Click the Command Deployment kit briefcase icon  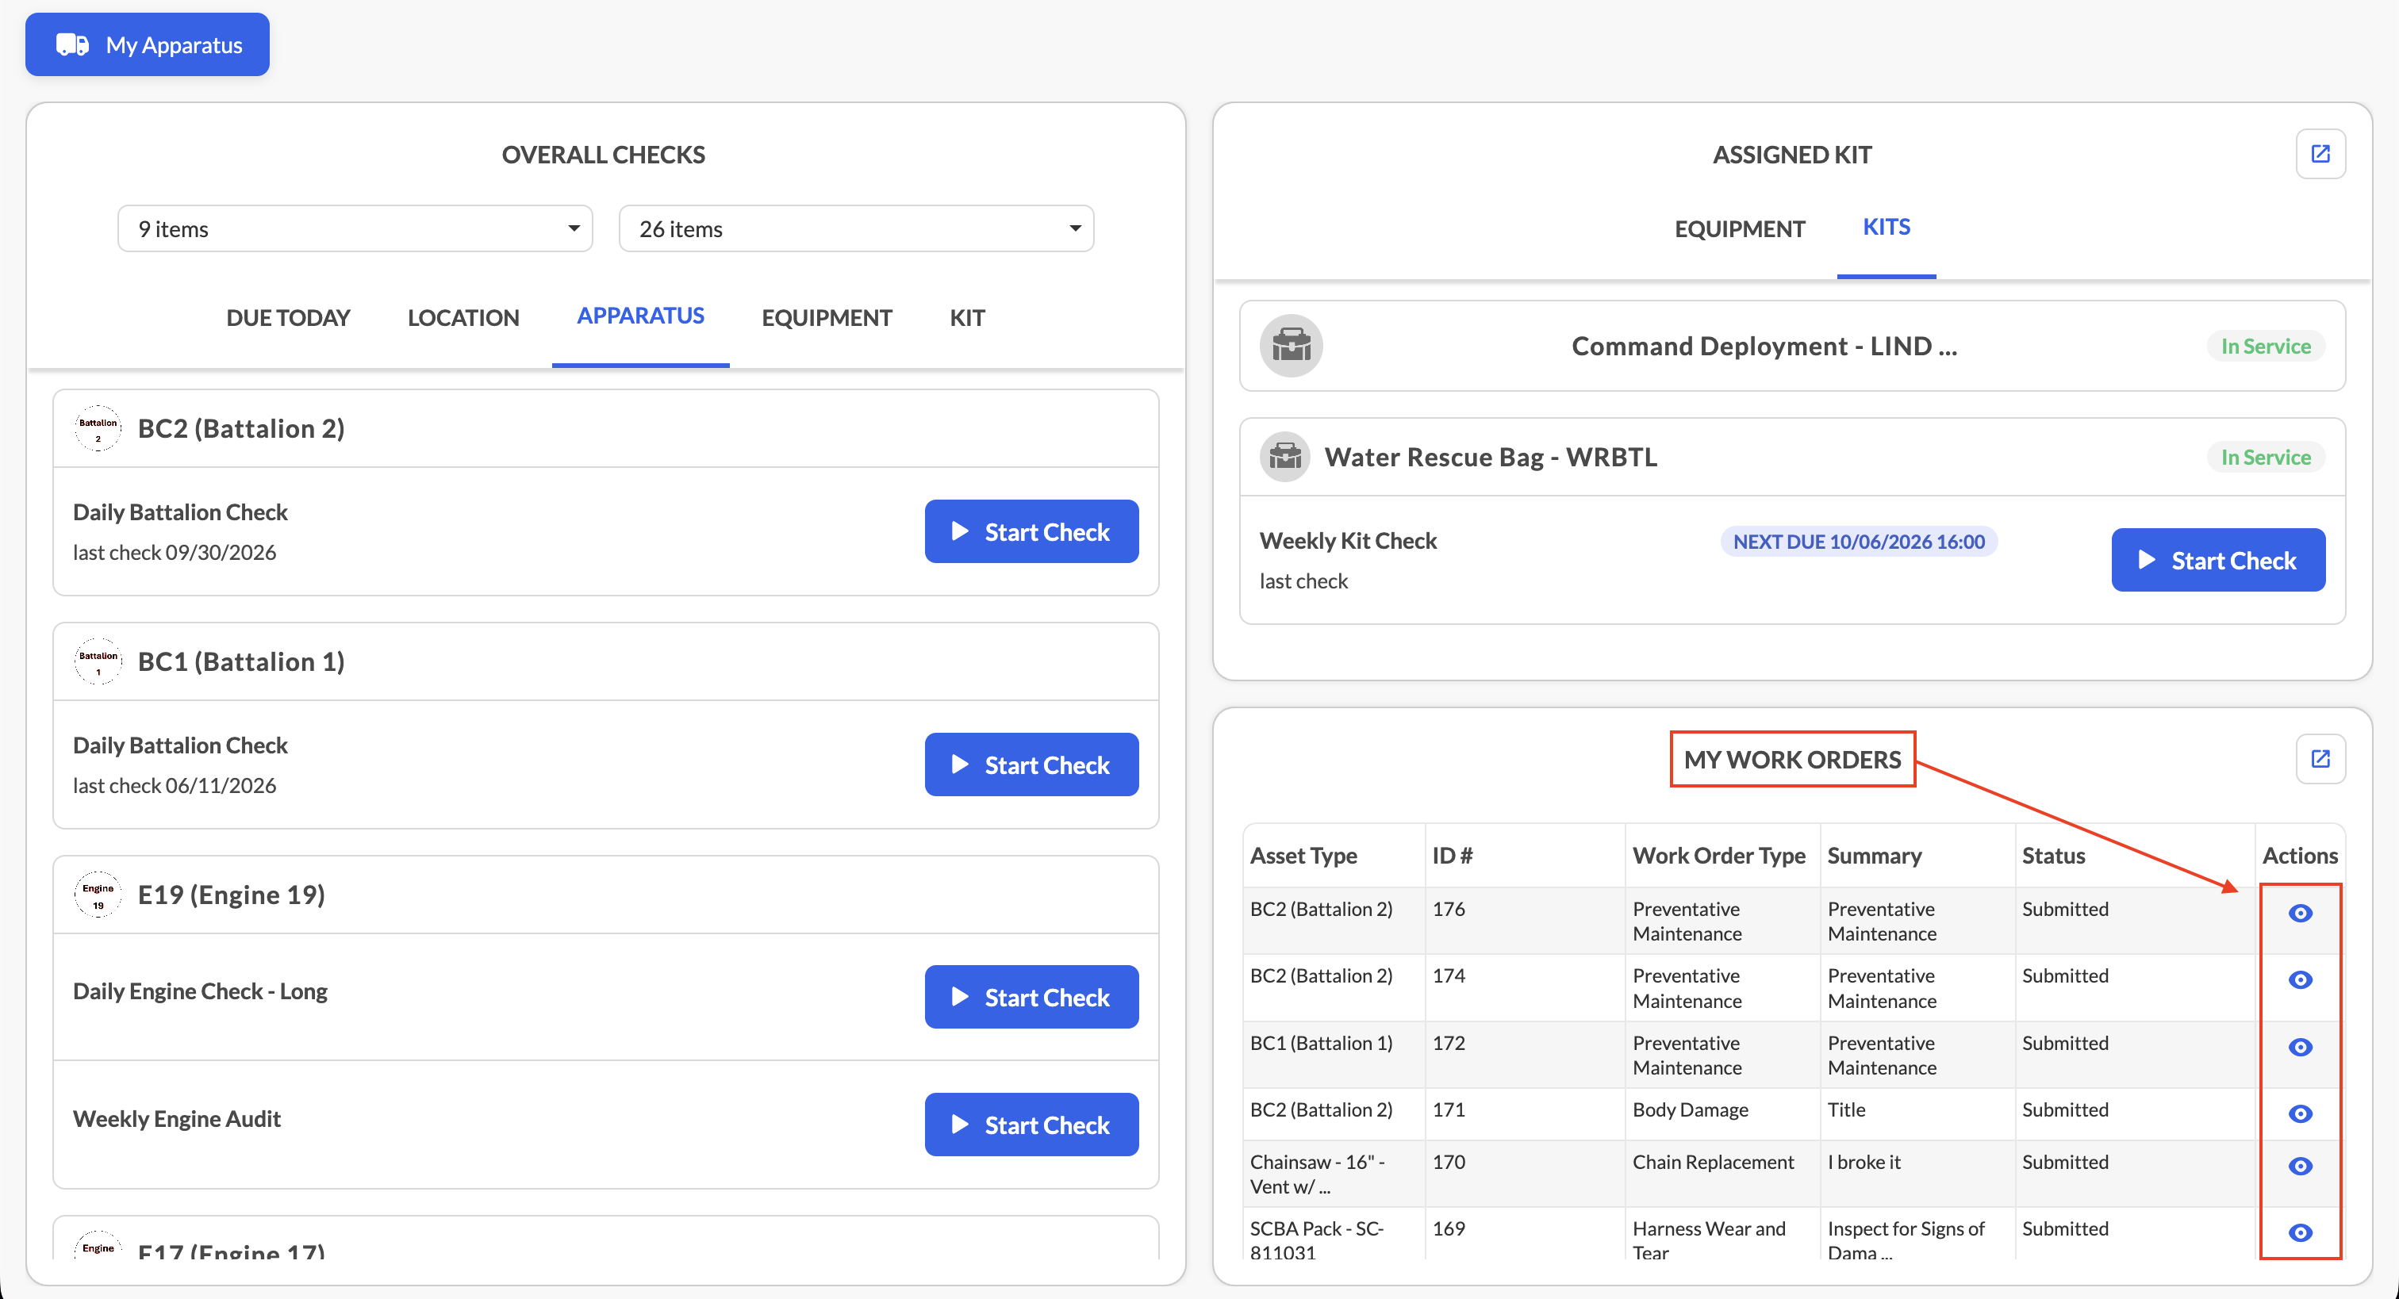(x=1291, y=347)
